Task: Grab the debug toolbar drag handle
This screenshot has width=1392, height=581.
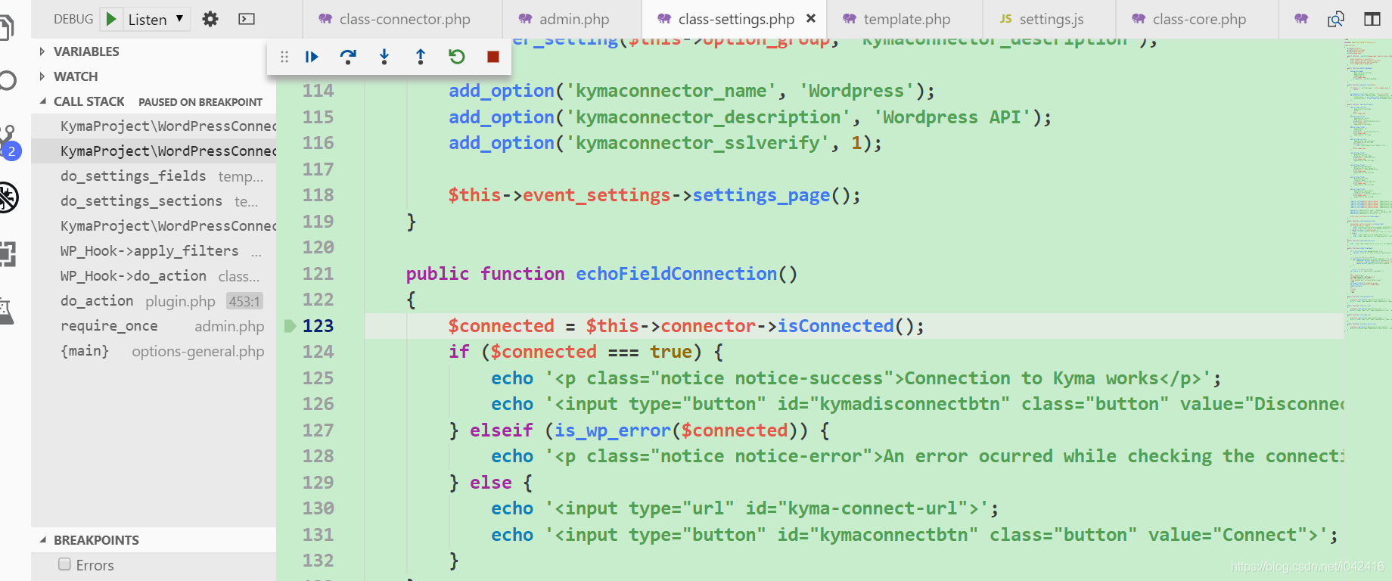Action: [284, 57]
